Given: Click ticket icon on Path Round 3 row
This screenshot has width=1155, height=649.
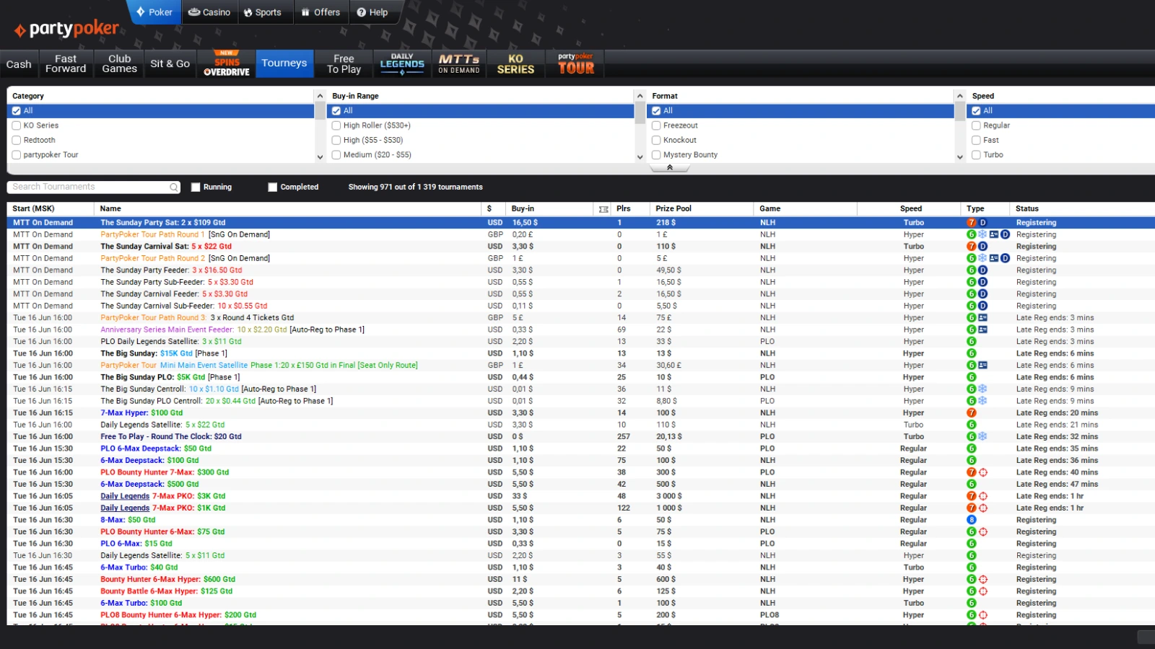Looking at the screenshot, I should pos(982,318).
